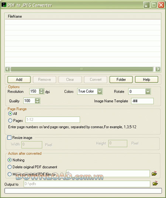Browse folder icon for moved PDF files

(x=154, y=174)
